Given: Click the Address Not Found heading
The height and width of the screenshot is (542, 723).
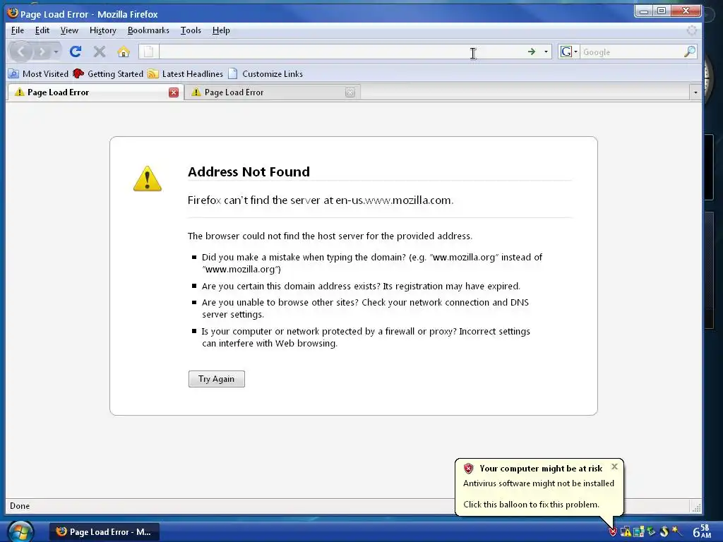Looking at the screenshot, I should click(249, 171).
